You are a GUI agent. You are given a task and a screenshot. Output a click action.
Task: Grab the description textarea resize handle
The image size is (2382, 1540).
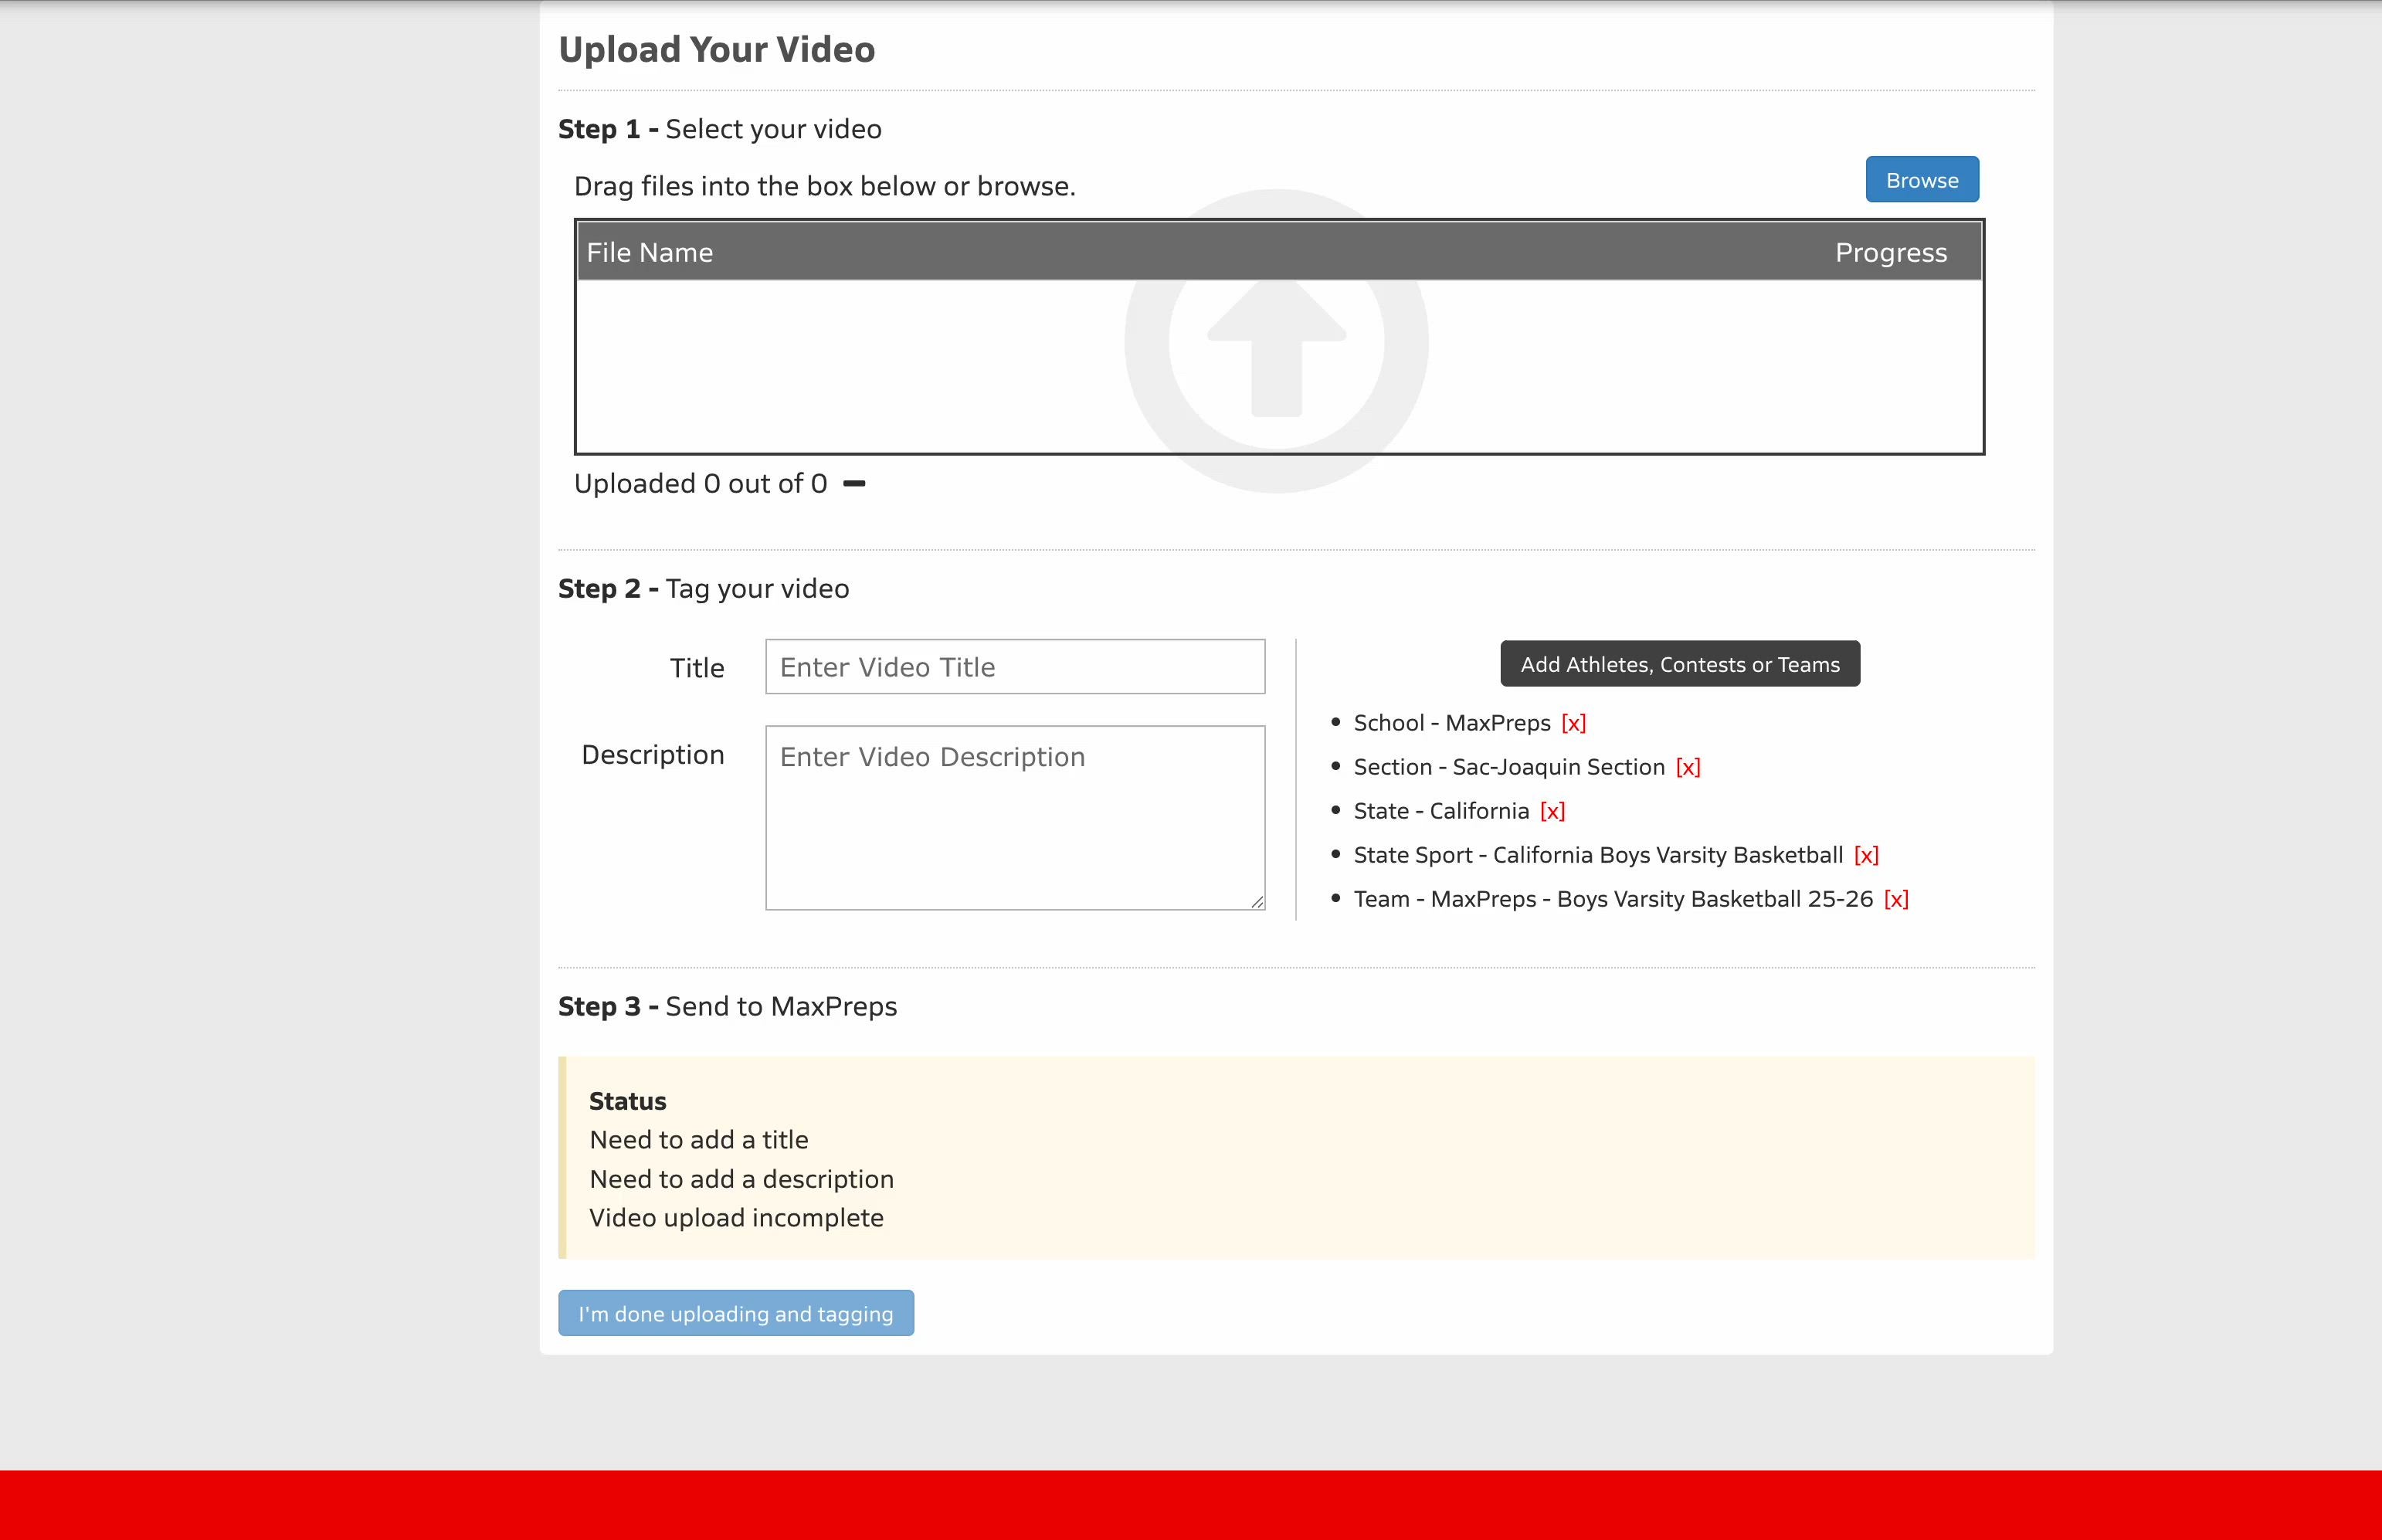(1257, 902)
